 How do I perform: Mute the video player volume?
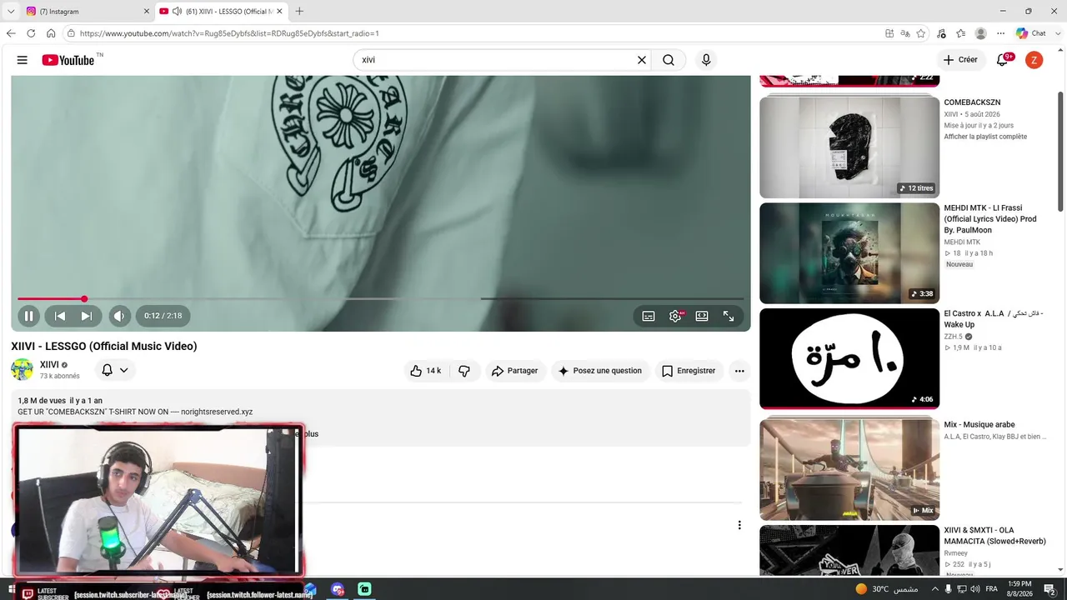(119, 316)
